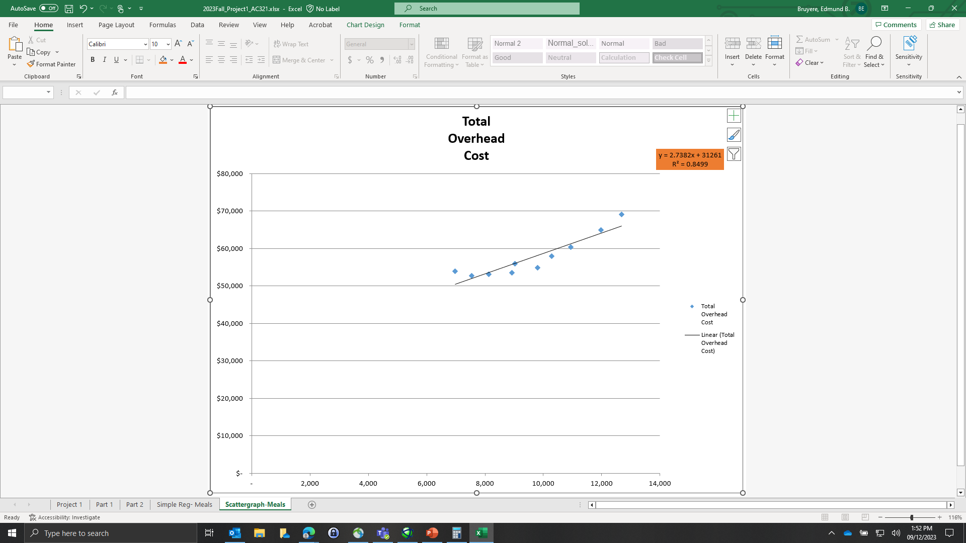Toggle Italic formatting
The height and width of the screenshot is (543, 966).
[x=105, y=60]
